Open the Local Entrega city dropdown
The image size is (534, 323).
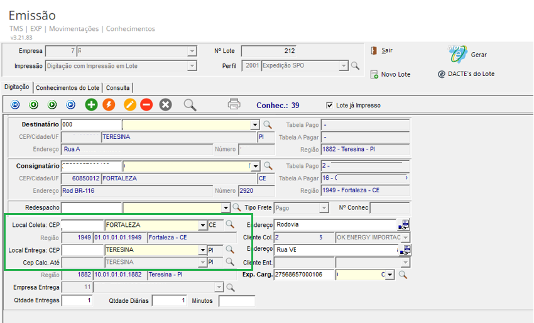[x=202, y=250]
